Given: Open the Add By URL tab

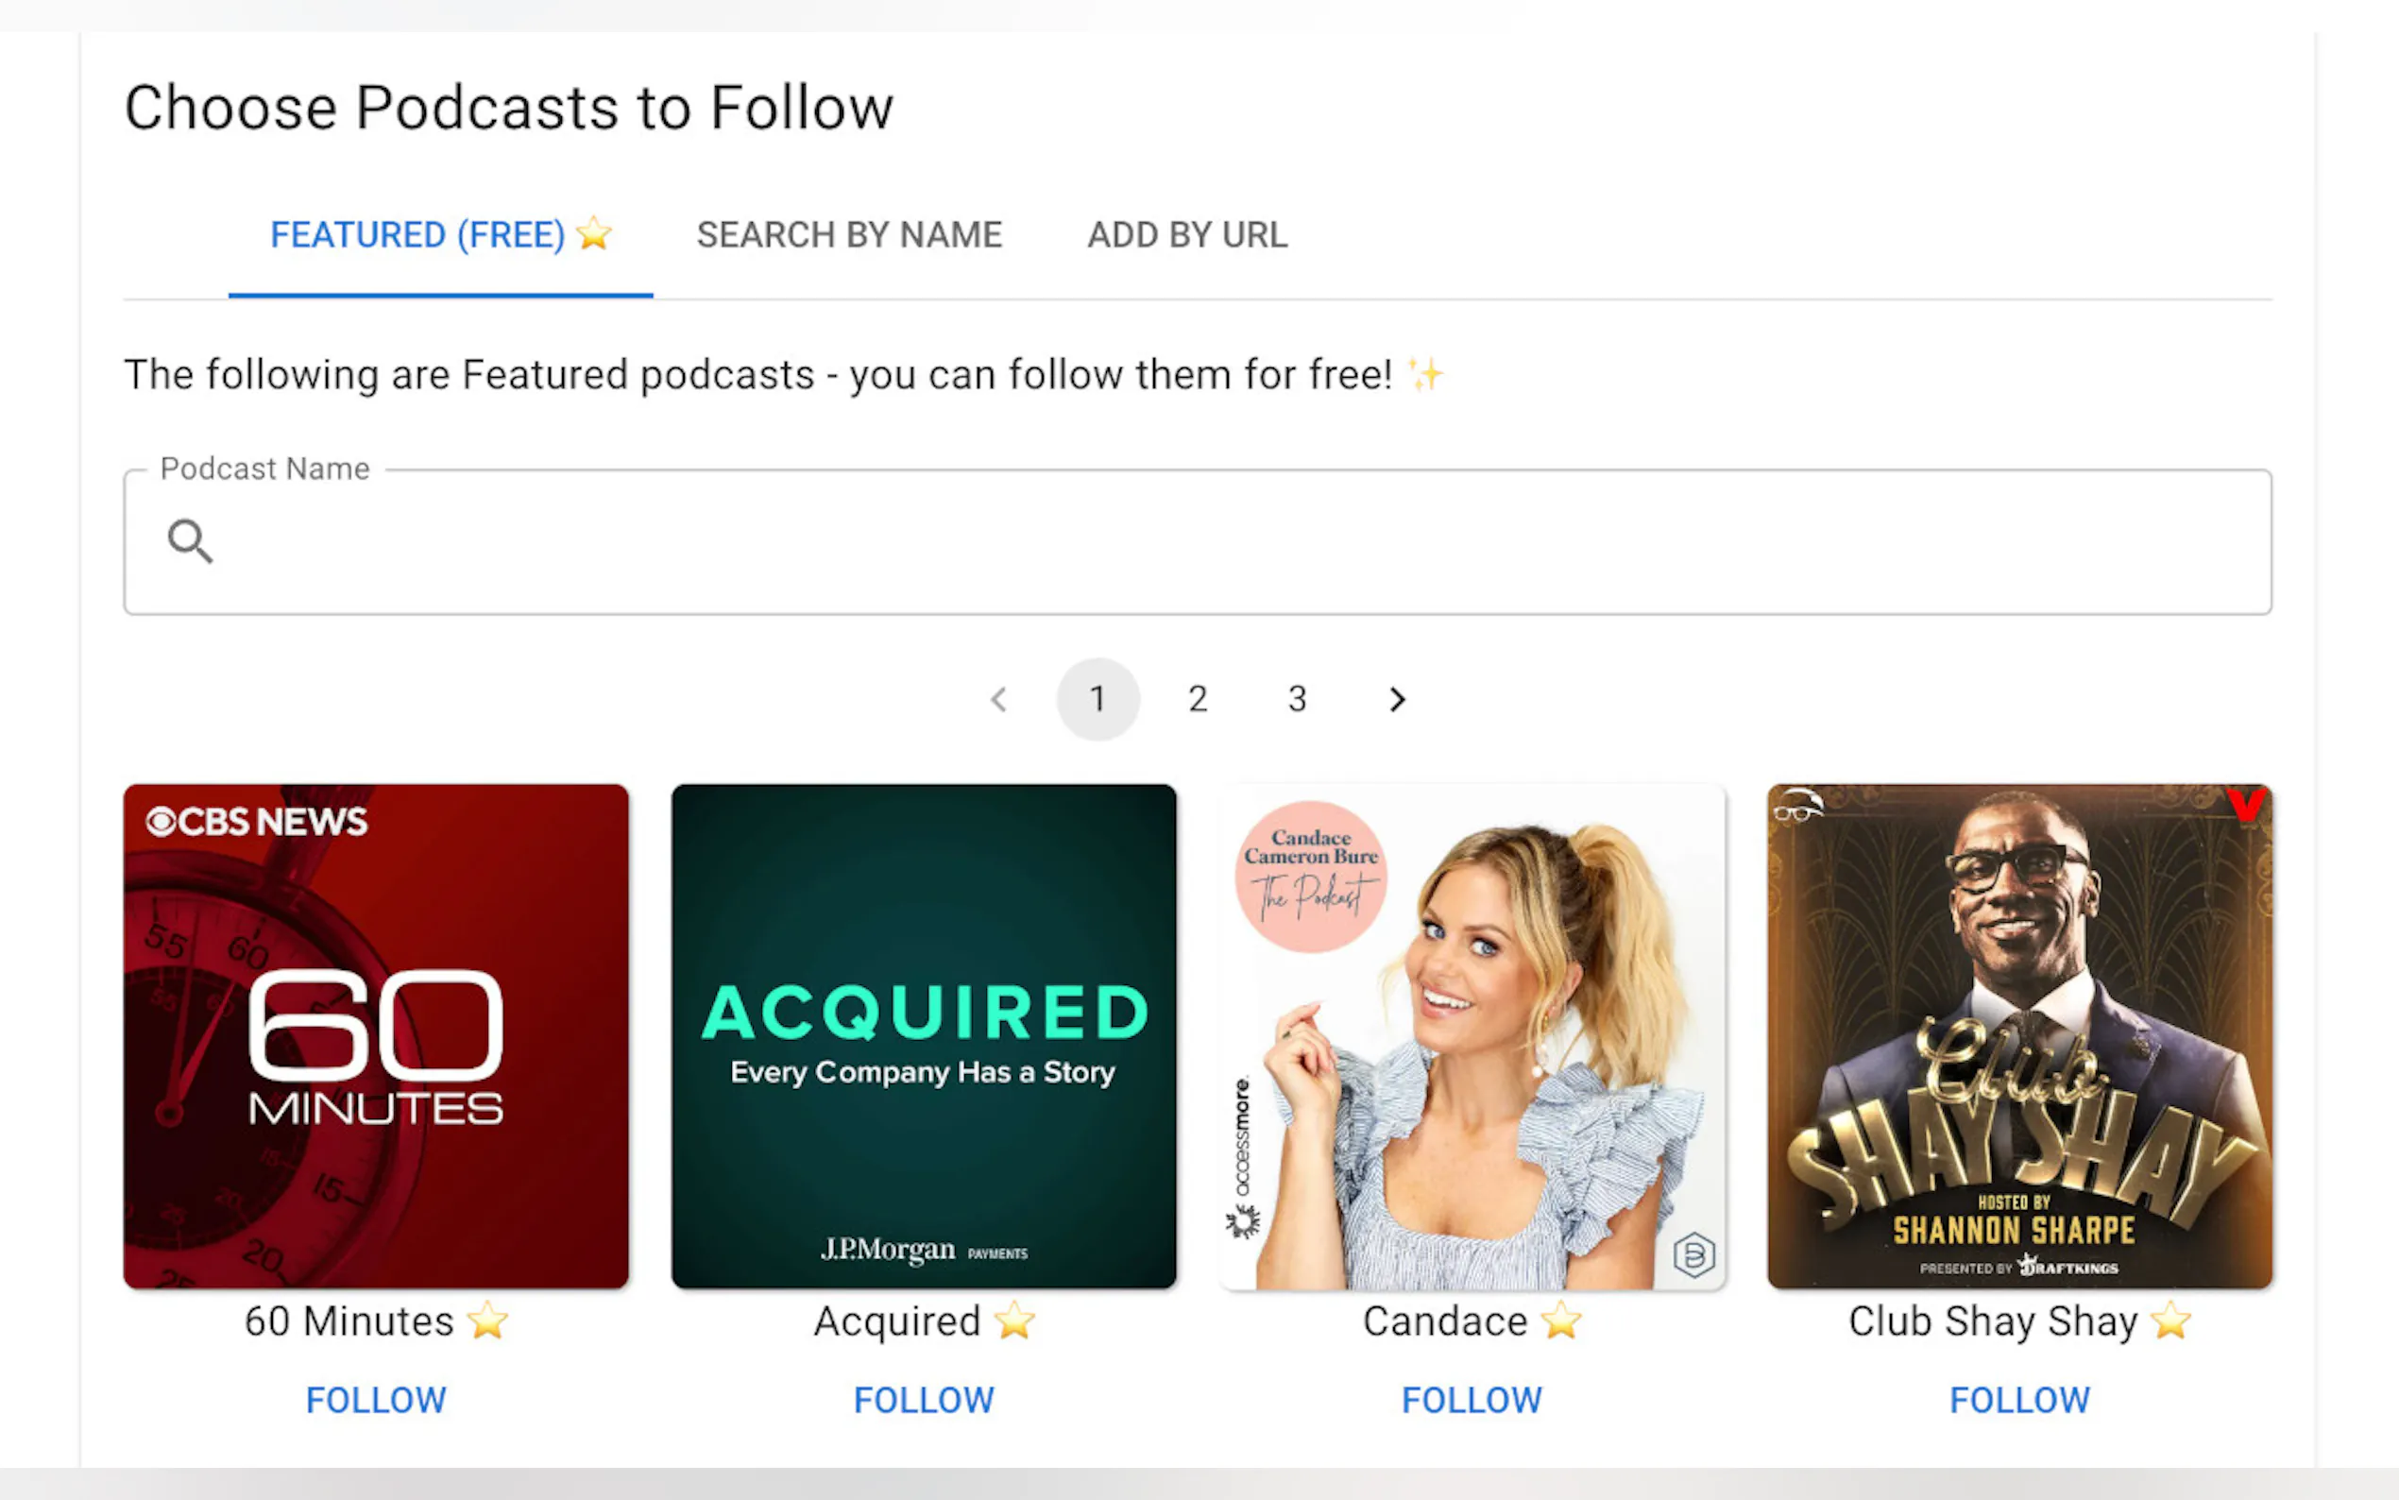Looking at the screenshot, I should pos(1187,235).
